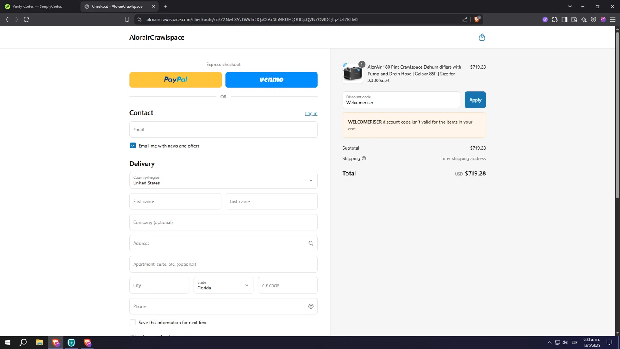Screen dimensions: 620x349
Task: Click the WELCOMERISER discount error message
Action: pyautogui.click(x=414, y=125)
